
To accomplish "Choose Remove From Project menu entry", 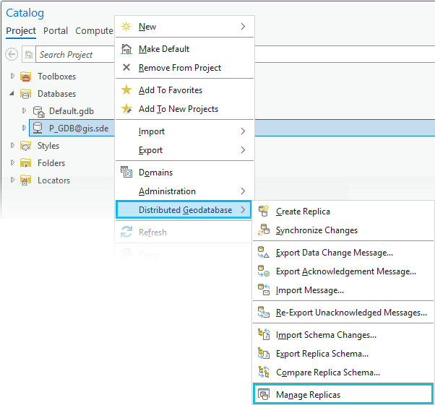I will [185, 68].
